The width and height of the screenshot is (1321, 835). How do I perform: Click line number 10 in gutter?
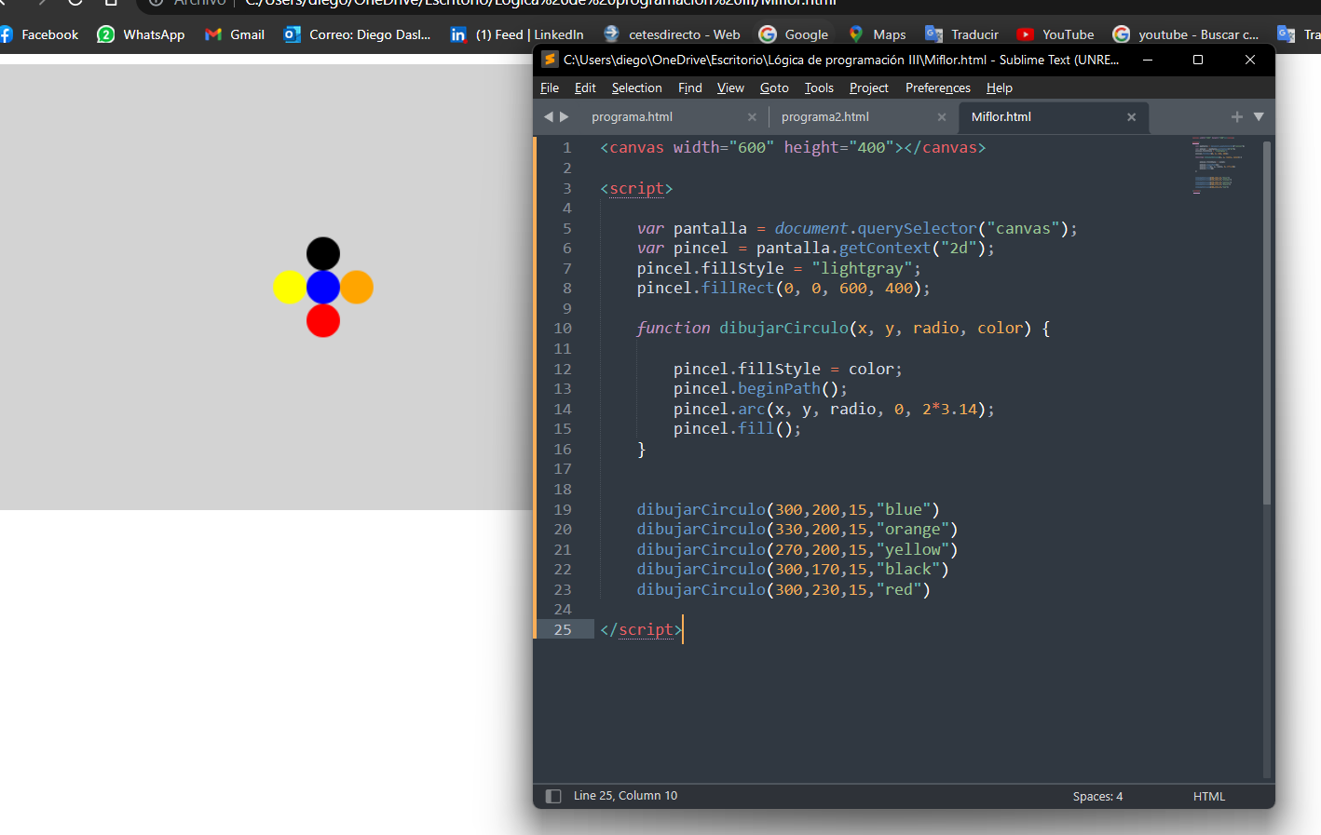coord(563,329)
